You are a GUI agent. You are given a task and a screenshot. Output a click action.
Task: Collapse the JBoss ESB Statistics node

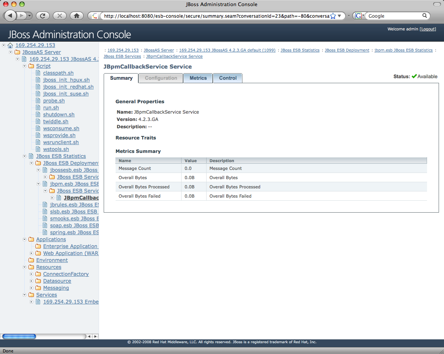pos(24,156)
